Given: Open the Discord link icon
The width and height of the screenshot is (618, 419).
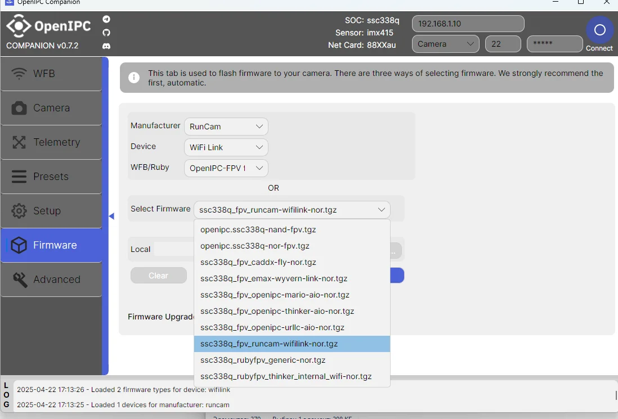Looking at the screenshot, I should pyautogui.click(x=106, y=46).
